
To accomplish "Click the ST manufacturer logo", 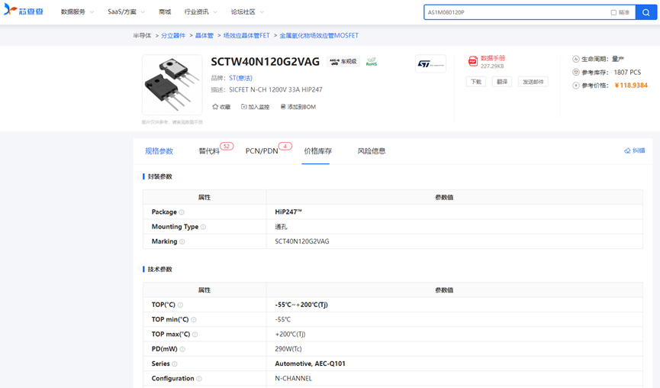I will click(430, 63).
